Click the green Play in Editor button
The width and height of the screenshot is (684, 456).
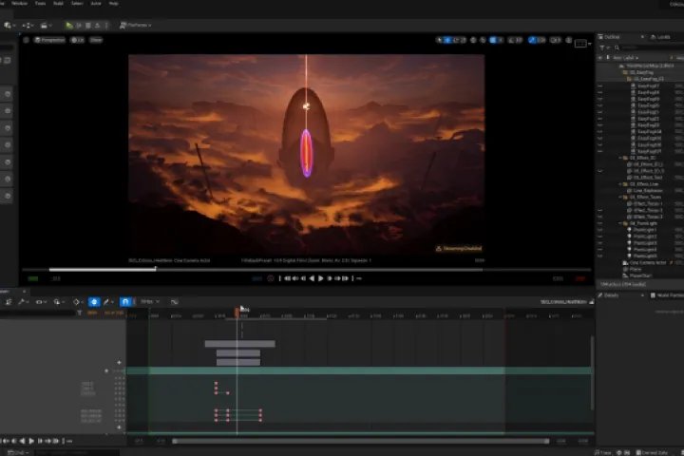[69, 26]
